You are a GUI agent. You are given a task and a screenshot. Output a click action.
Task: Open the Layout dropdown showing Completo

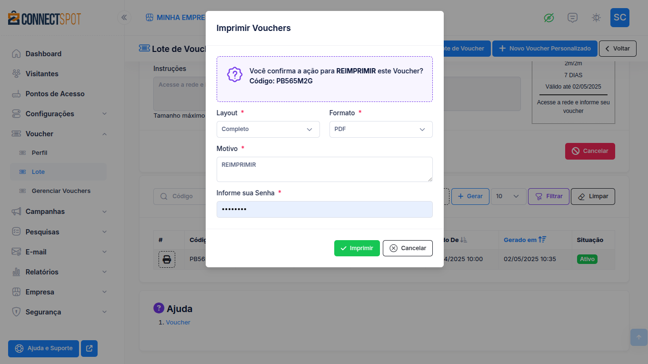pos(268,129)
